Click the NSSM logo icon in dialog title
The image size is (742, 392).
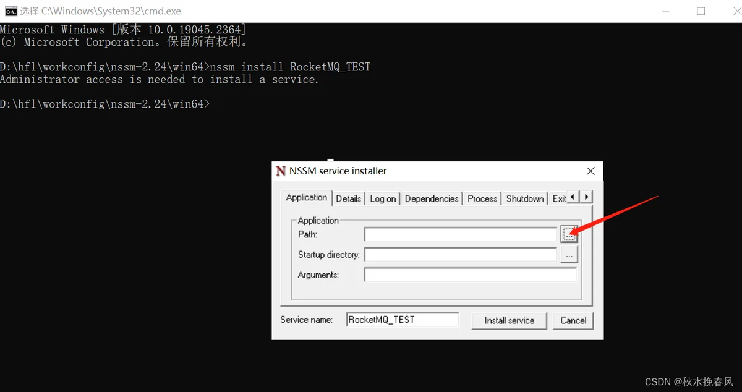click(x=281, y=171)
